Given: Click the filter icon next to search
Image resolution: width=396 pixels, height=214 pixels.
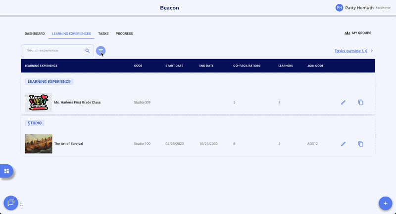Looking at the screenshot, I should tap(100, 51).
